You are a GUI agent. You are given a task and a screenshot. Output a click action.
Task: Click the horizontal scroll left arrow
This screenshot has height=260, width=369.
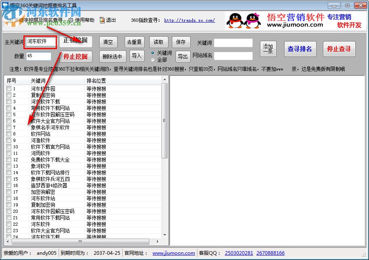pos(8,241)
